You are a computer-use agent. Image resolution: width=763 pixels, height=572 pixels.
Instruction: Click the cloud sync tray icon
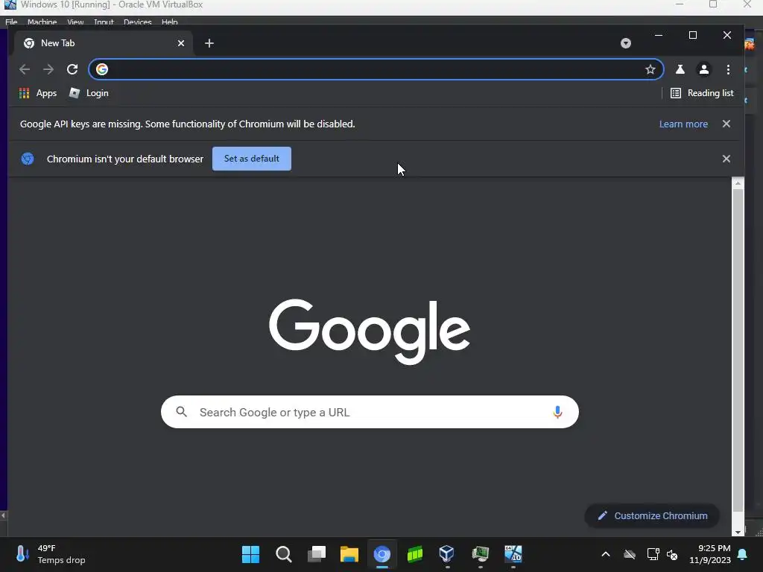pos(629,554)
